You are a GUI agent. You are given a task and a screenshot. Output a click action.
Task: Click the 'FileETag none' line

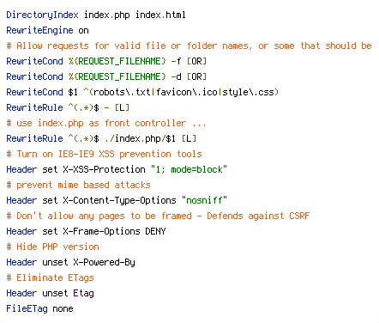[39, 308]
